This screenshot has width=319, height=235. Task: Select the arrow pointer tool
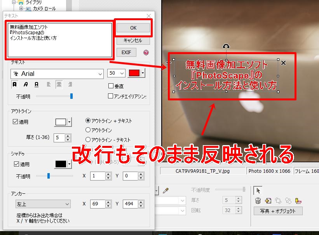(258, 191)
